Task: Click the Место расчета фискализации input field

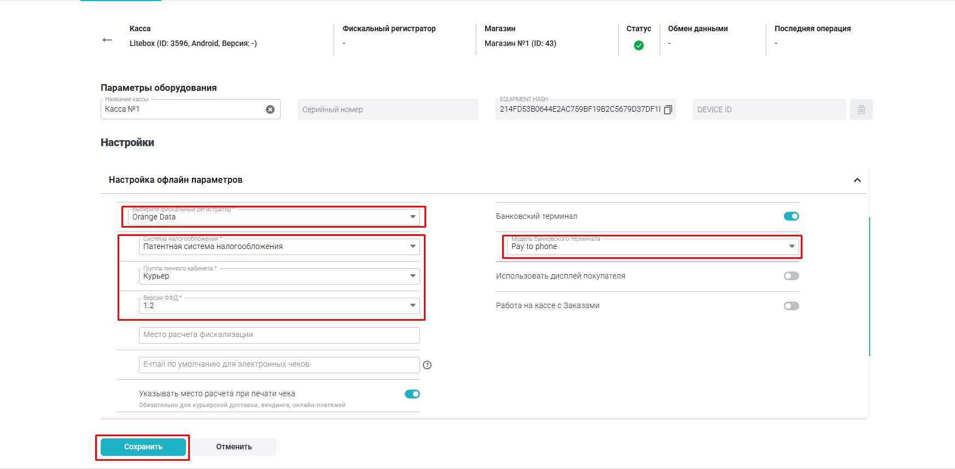Action: point(279,335)
